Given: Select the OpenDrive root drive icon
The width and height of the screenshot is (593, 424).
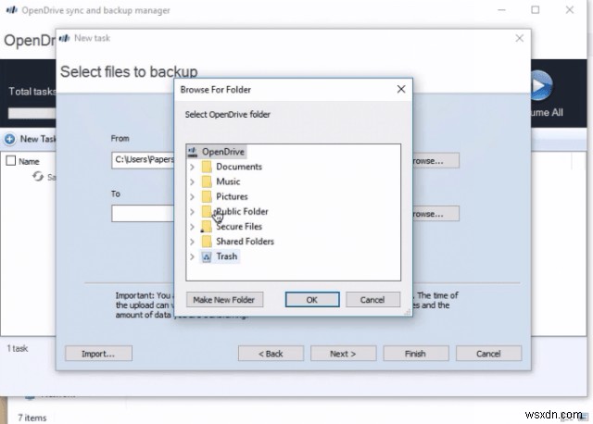Looking at the screenshot, I should click(193, 152).
